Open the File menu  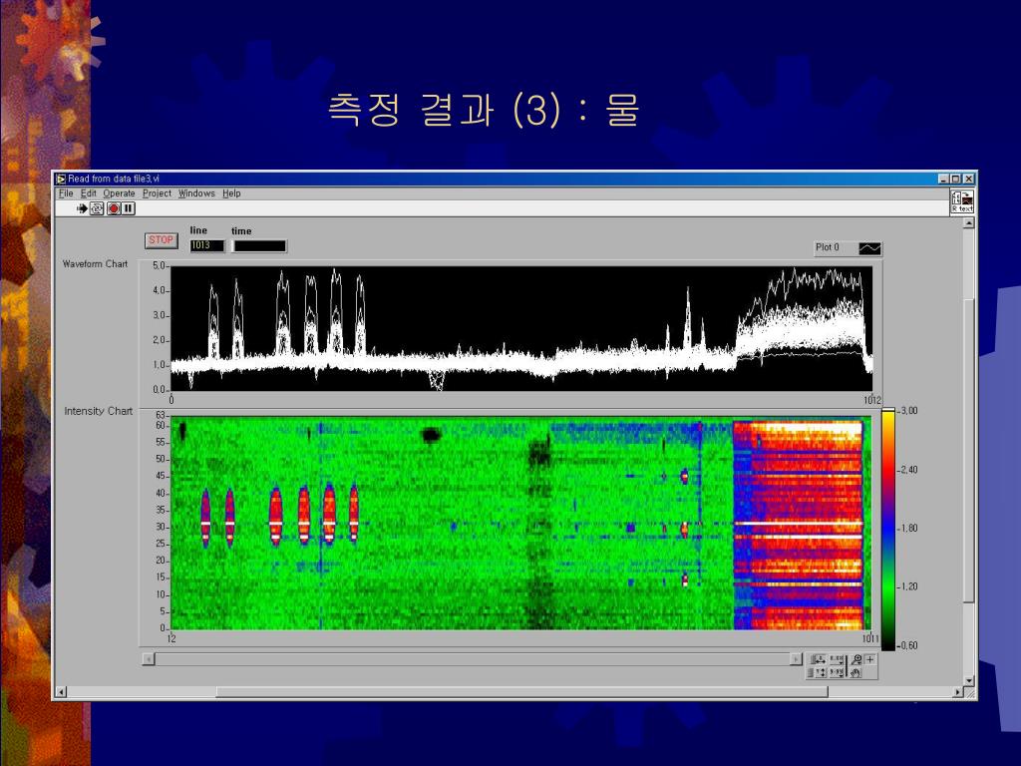point(66,193)
